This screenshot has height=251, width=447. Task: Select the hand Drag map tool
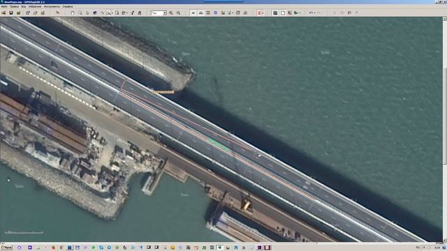tap(73, 13)
